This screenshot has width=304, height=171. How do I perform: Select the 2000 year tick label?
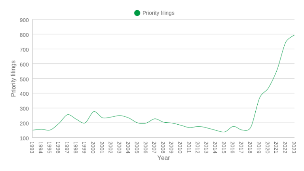93,147
